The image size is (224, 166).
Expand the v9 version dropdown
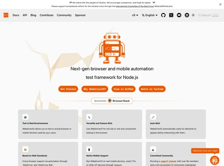135,15
